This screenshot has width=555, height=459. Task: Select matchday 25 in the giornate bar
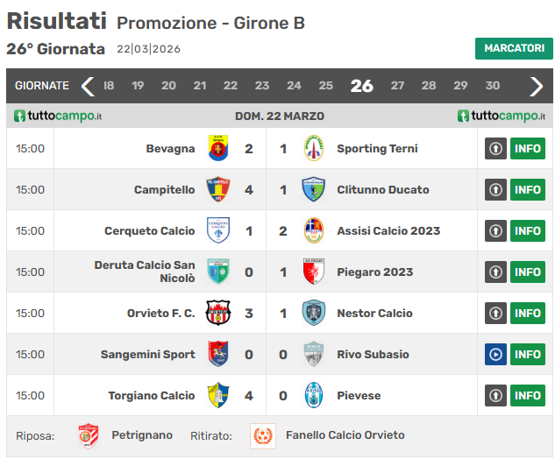pyautogui.click(x=325, y=86)
